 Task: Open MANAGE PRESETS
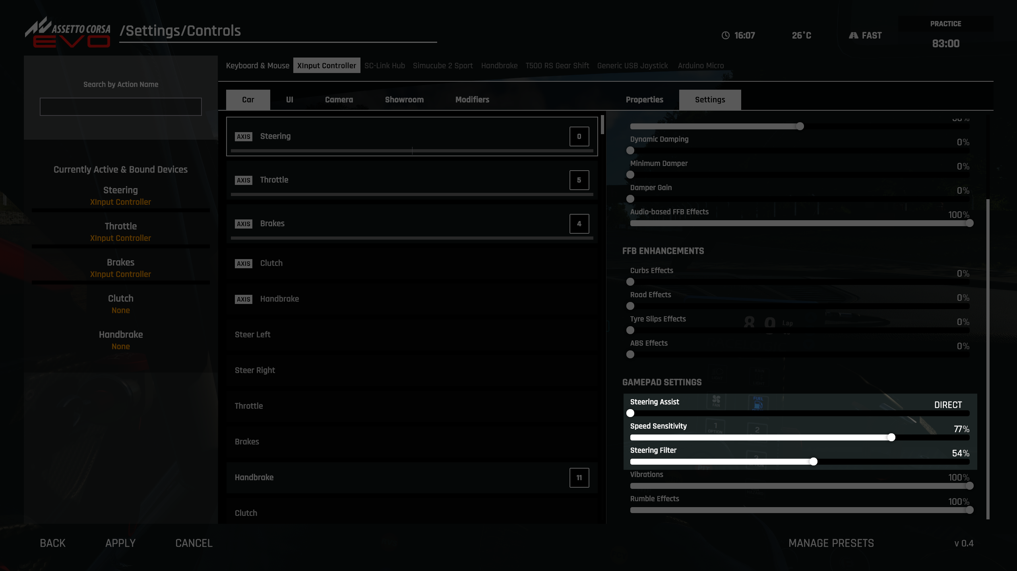click(831, 542)
